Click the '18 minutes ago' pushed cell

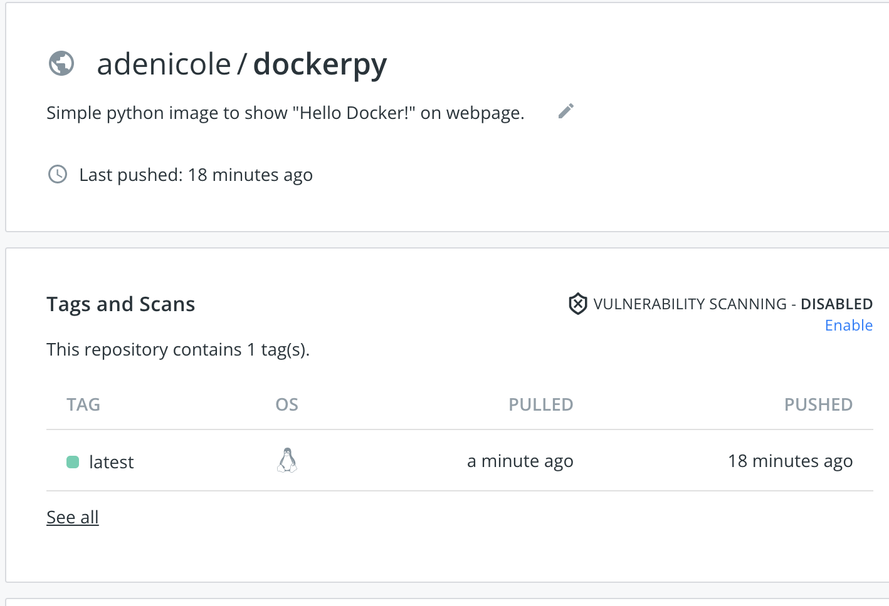tap(791, 461)
